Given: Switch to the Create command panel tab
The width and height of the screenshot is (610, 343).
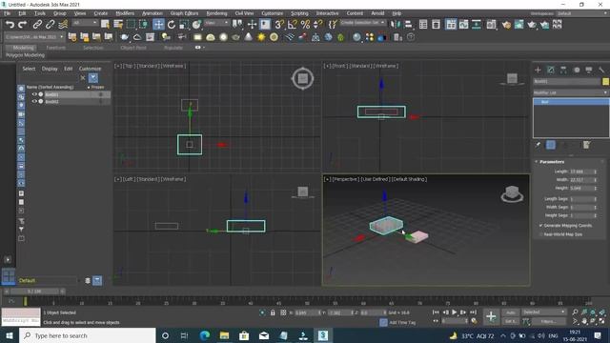Looking at the screenshot, I should point(538,70).
